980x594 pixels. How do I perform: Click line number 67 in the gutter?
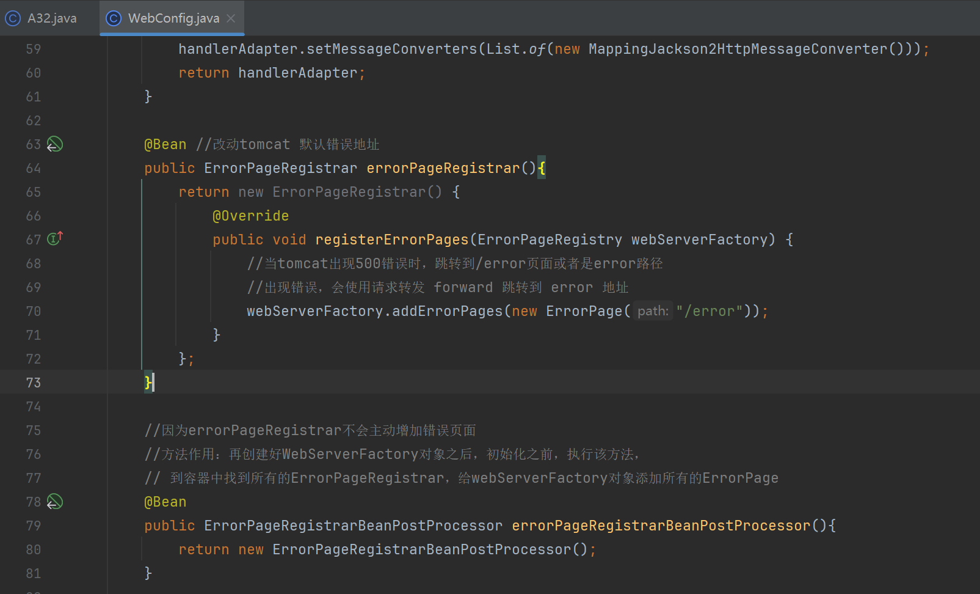pyautogui.click(x=34, y=240)
